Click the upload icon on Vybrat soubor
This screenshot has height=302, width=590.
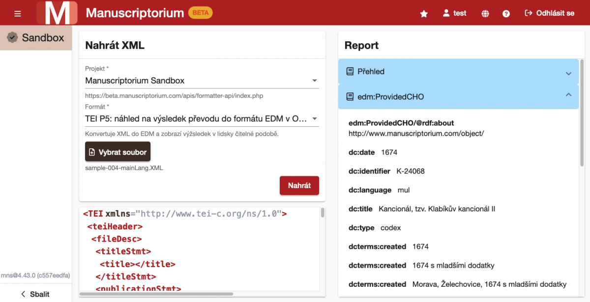tap(92, 152)
